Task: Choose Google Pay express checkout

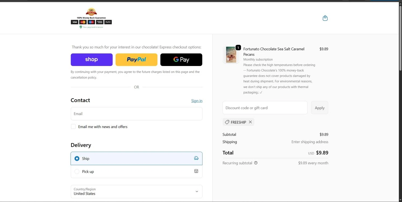Action: (x=181, y=60)
